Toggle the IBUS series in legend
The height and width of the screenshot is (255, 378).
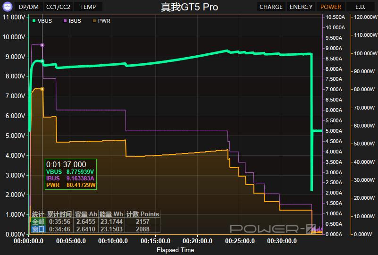pyautogui.click(x=72, y=21)
